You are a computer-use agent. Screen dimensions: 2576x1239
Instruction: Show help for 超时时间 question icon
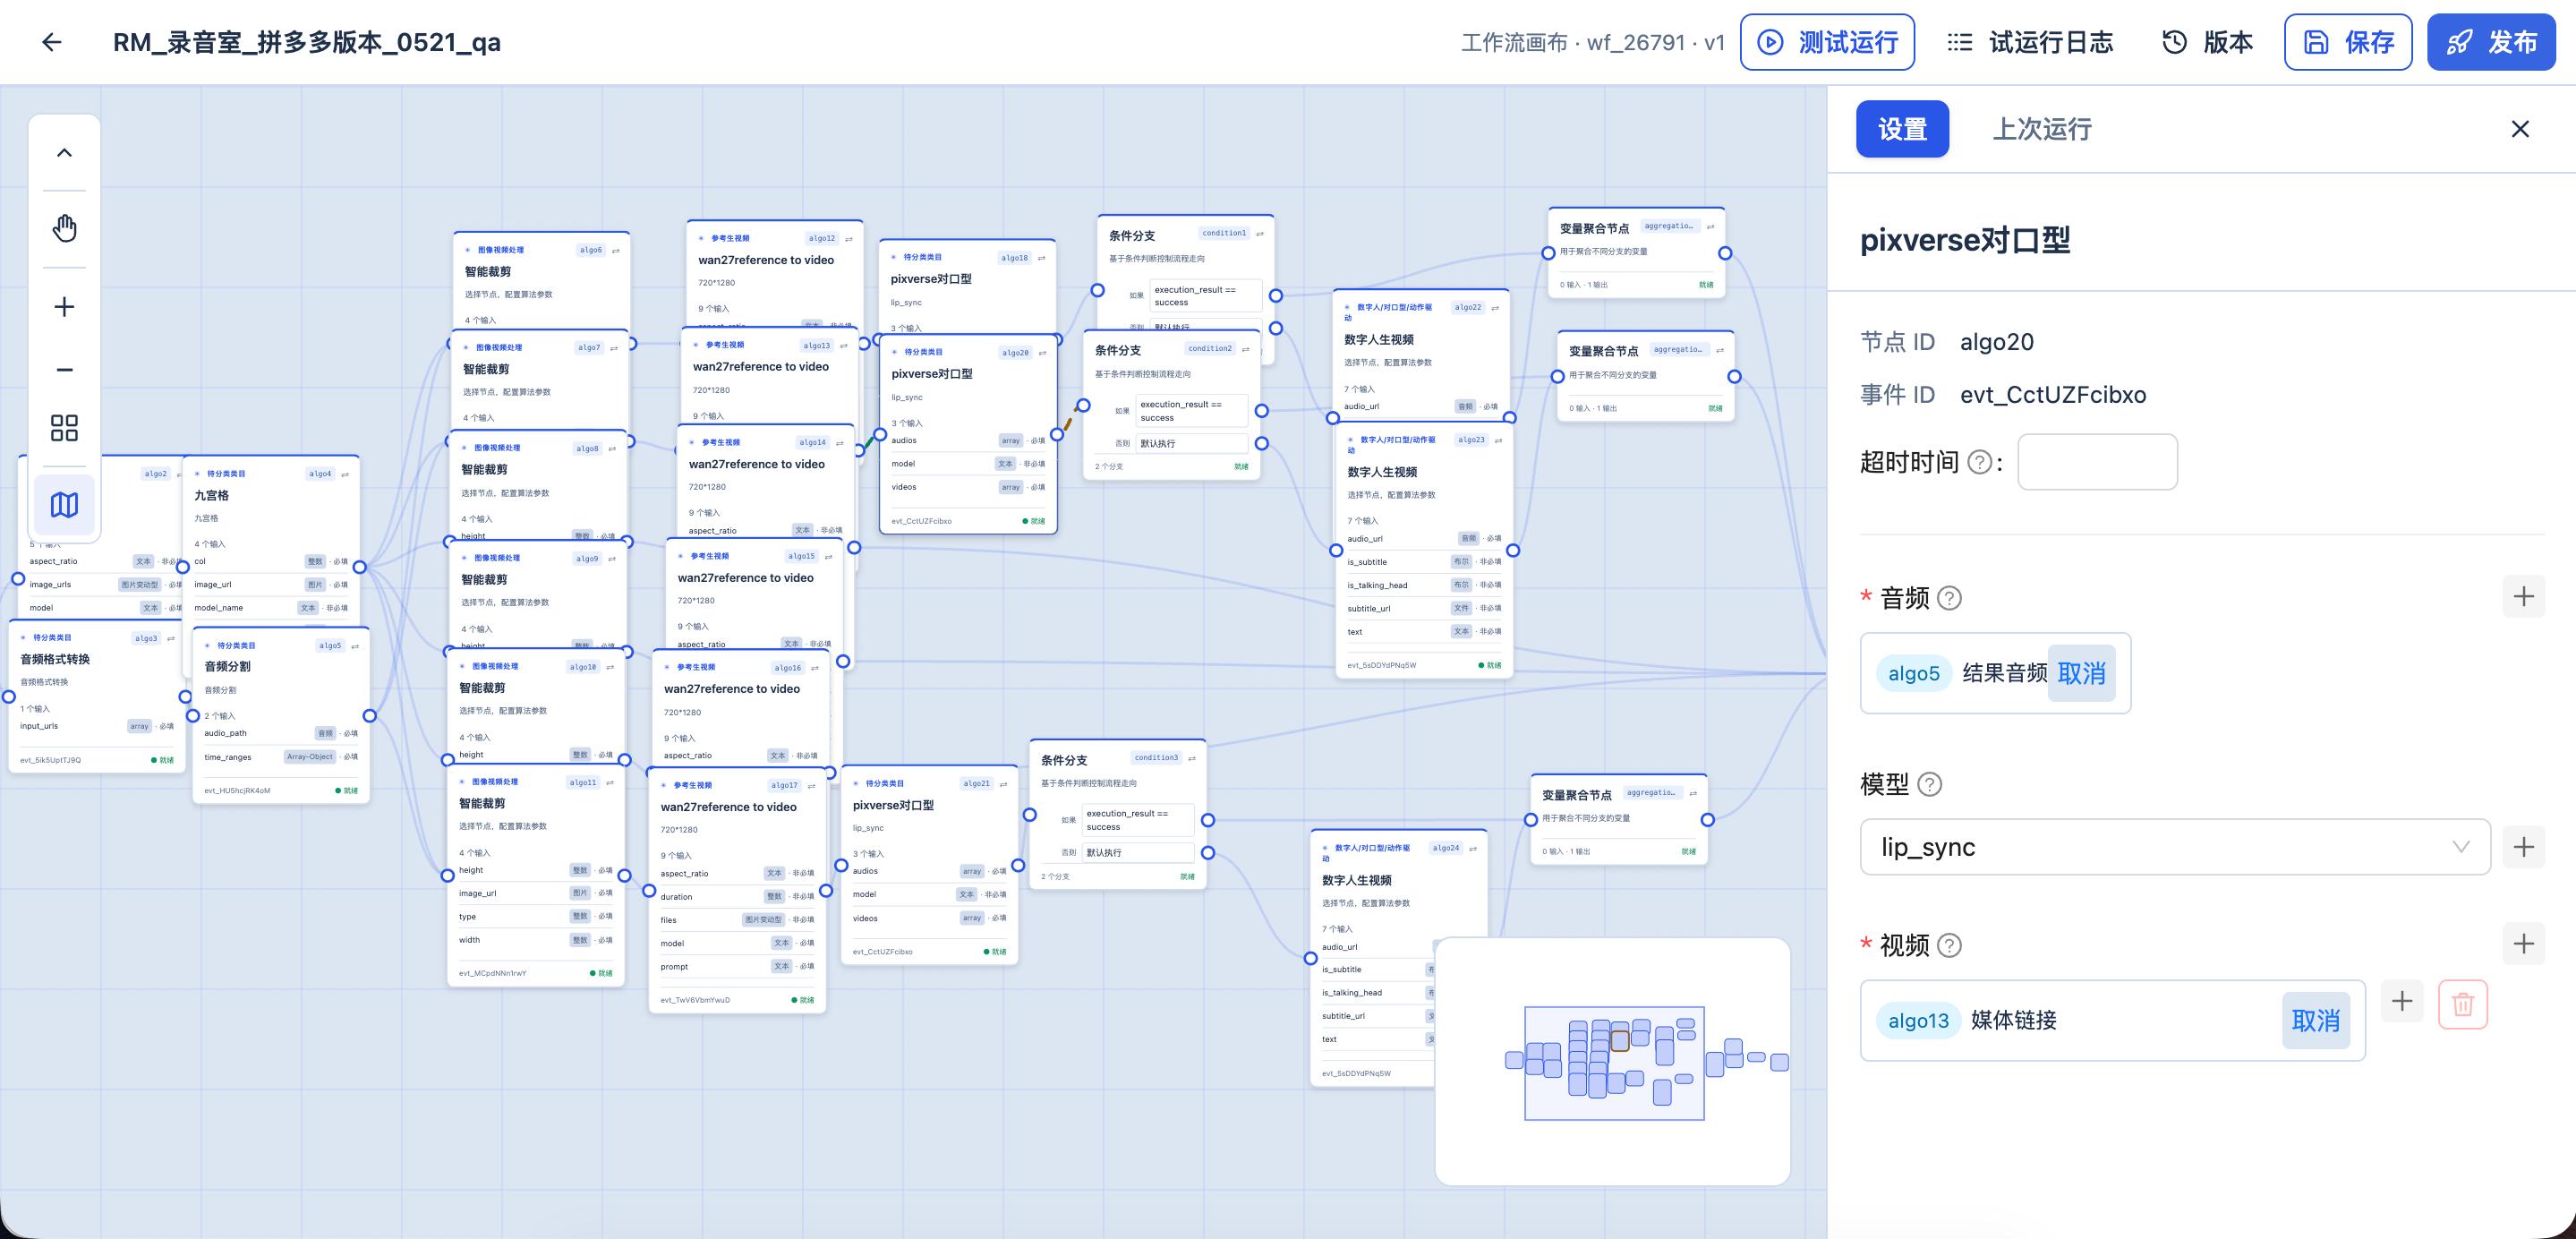[x=1979, y=462]
